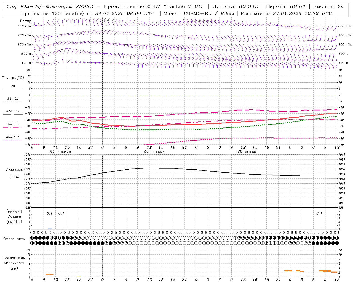The width and height of the screenshot is (353, 282).
Task: Click the 'Ветер' wind panel label
Action: (x=26, y=21)
